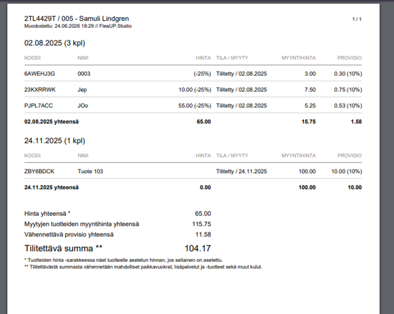Select the provision amount 10.00 (10%)
The width and height of the screenshot is (394, 314).
(x=346, y=171)
